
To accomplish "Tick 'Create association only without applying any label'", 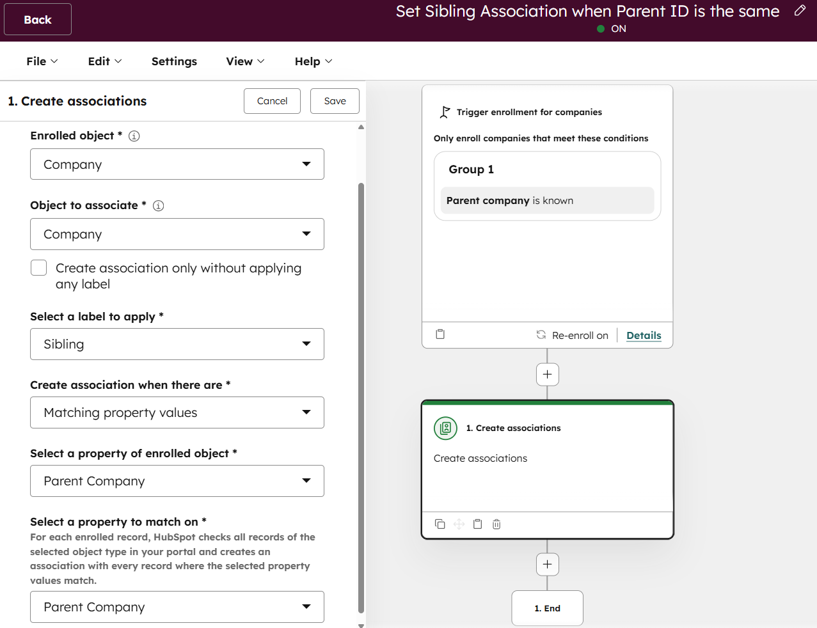I will pos(39,268).
